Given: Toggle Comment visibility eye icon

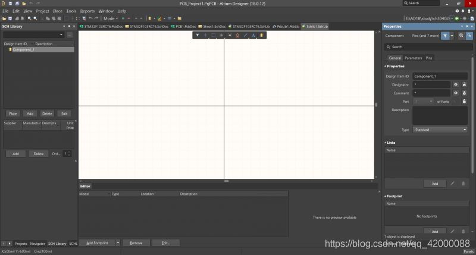Looking at the screenshot, I should tap(456, 93).
